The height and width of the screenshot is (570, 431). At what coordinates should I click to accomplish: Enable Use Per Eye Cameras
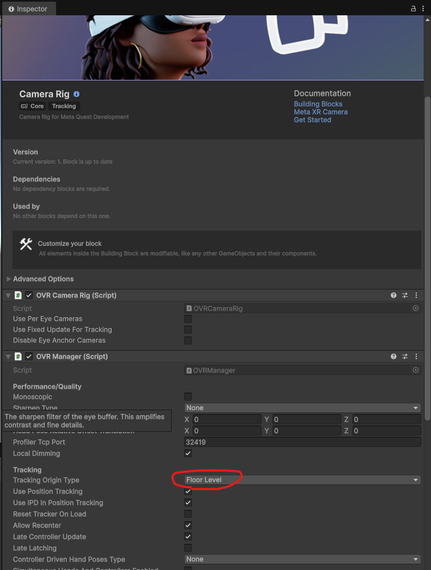coord(188,319)
